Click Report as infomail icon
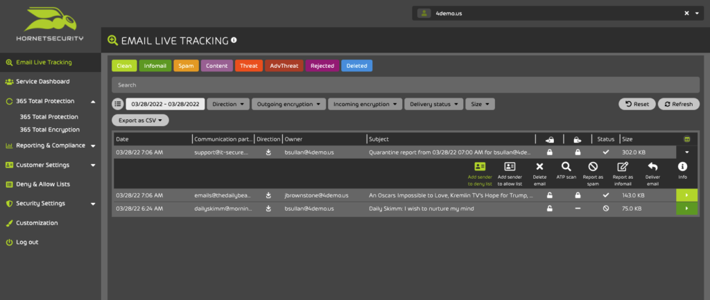Viewport: 710px width, 300px height. tap(623, 166)
